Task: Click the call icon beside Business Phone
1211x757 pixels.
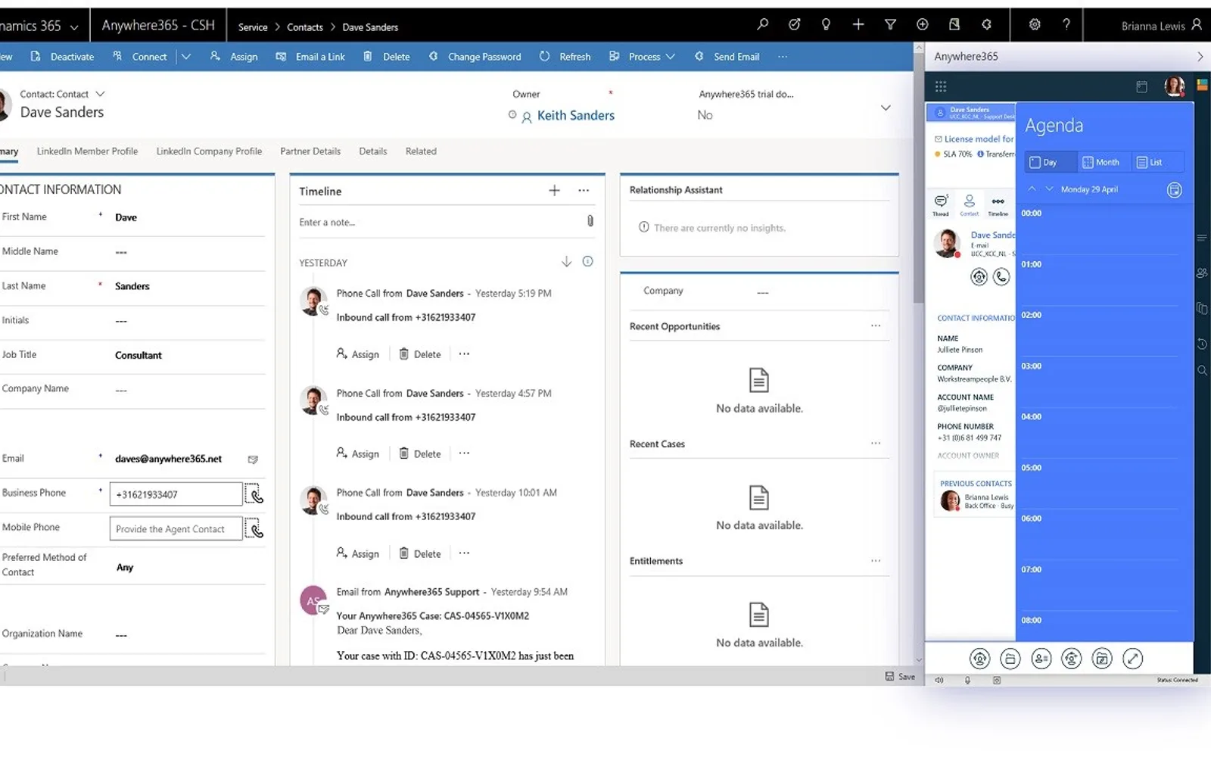Action: [x=255, y=494]
